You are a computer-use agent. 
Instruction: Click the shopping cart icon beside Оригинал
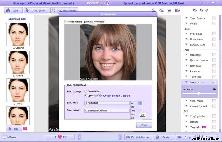click(x=100, y=96)
